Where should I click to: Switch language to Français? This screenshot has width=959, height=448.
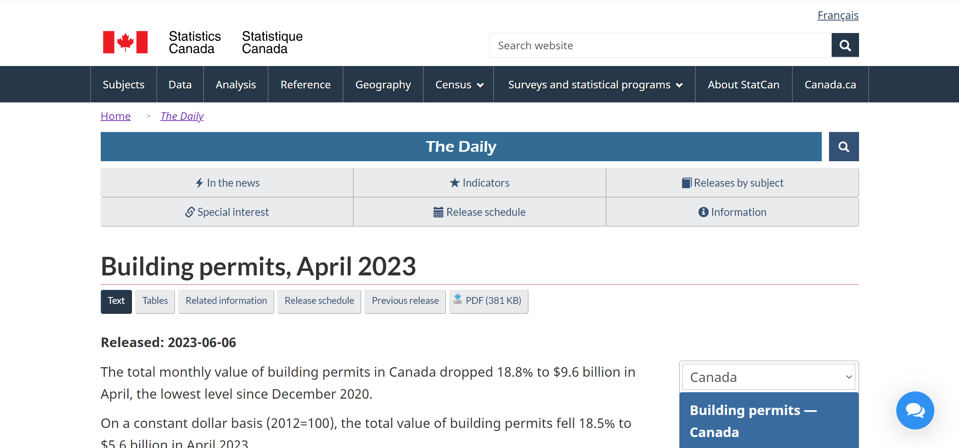838,15
